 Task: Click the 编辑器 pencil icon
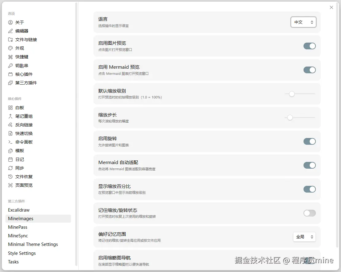click(x=10, y=31)
